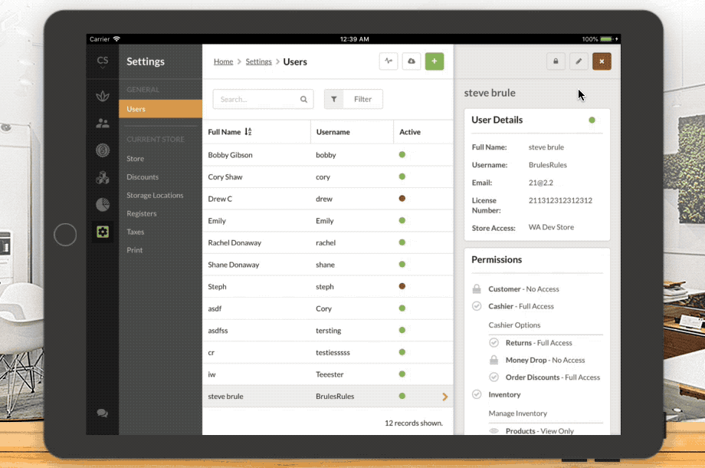
Task: Select Users in settings menu
Action: pos(160,109)
